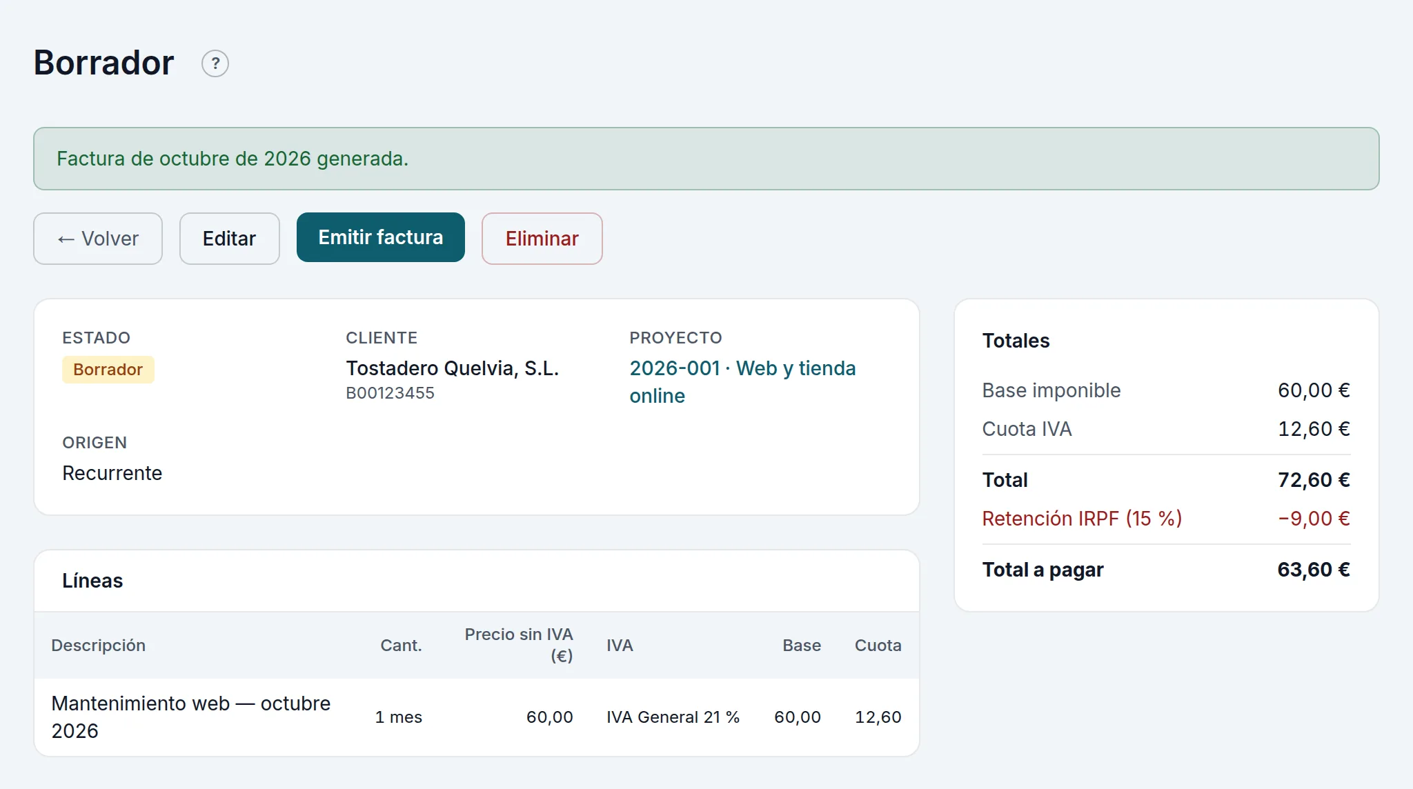Select Cuota IVA amount 12,60 €
Image resolution: width=1413 pixels, height=789 pixels.
1314,429
